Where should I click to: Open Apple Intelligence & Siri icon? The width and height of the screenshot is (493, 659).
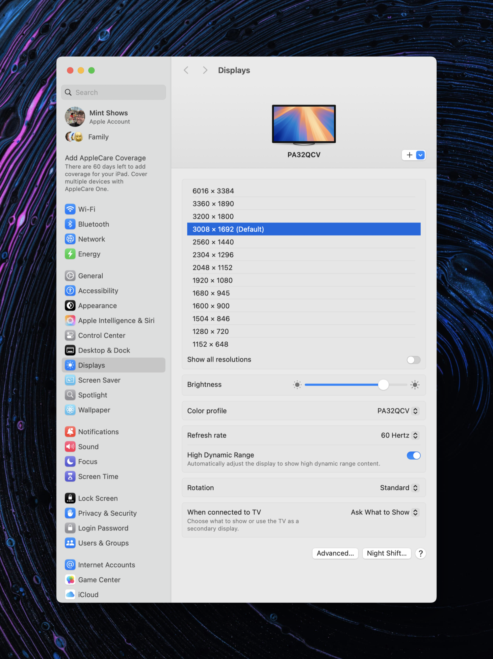click(70, 320)
